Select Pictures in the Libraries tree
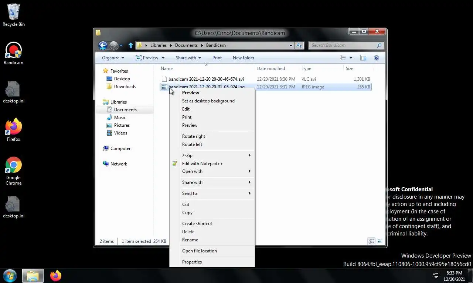 click(122, 125)
